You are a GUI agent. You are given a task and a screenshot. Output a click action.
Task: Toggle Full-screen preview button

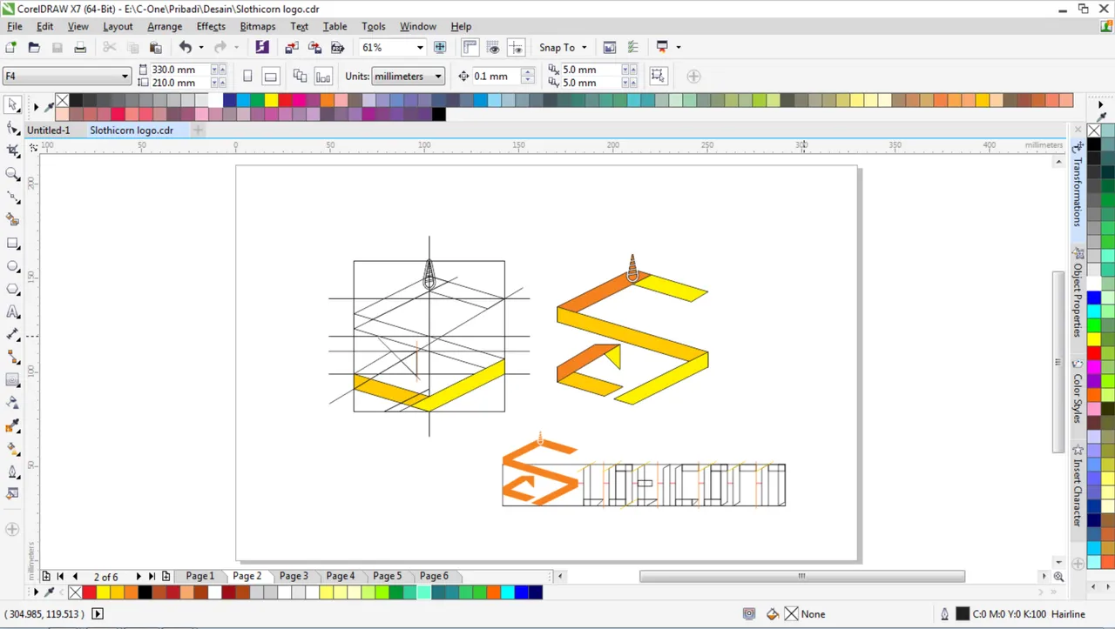[440, 47]
